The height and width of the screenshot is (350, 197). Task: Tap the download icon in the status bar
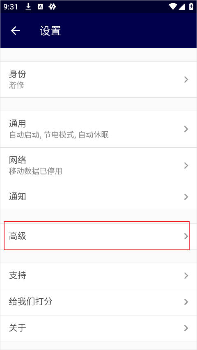click(x=28, y=7)
